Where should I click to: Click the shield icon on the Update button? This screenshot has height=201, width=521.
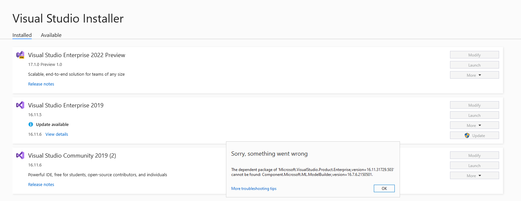point(467,135)
